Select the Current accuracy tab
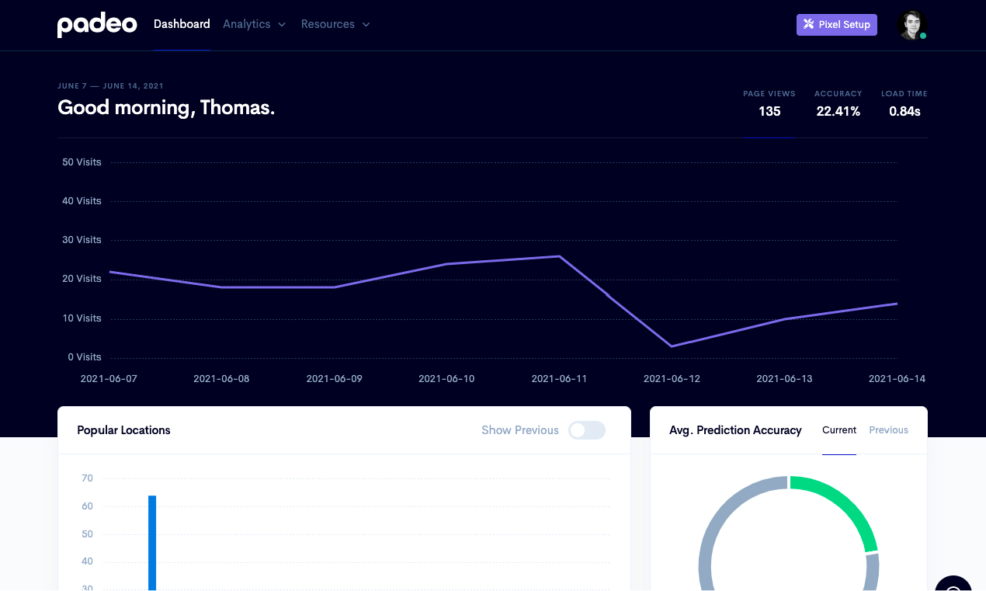This screenshot has width=986, height=591. [839, 430]
